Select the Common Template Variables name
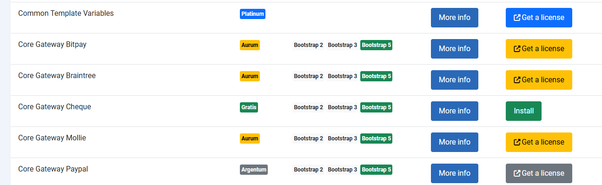This screenshot has width=602, height=185. pyautogui.click(x=66, y=13)
